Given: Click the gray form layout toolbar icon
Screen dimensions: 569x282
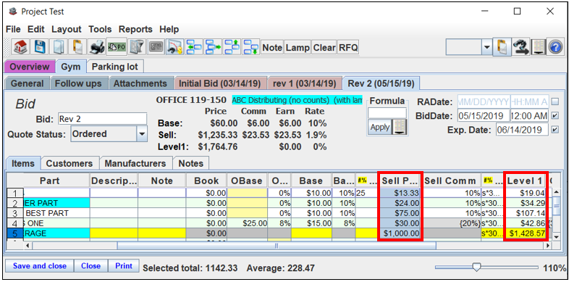Looking at the screenshot, I should coord(156,47).
